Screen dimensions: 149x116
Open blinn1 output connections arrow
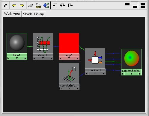(x=25, y=58)
